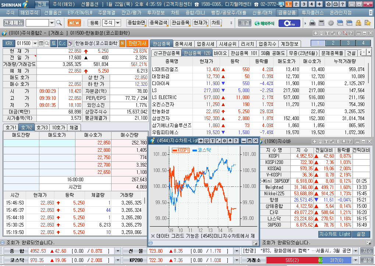Viewport: 375px width, 266px height.
Task: Click the T font icon in 주식종합2 title
Action: (x=327, y=33)
